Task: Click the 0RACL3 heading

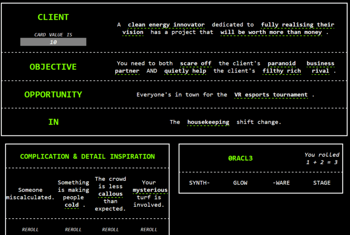Action: coord(240,158)
